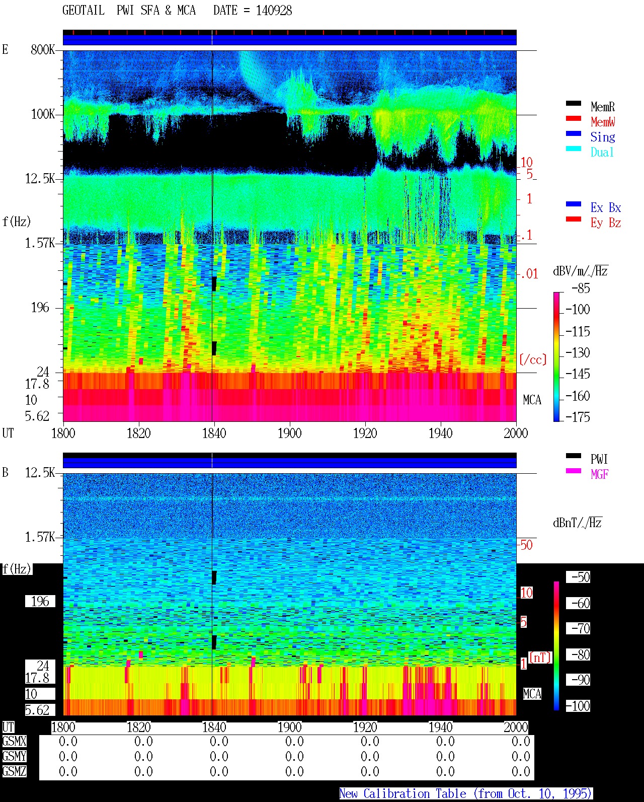Click the Ey Bz legend label
The width and height of the screenshot is (644, 802).
[x=606, y=223]
